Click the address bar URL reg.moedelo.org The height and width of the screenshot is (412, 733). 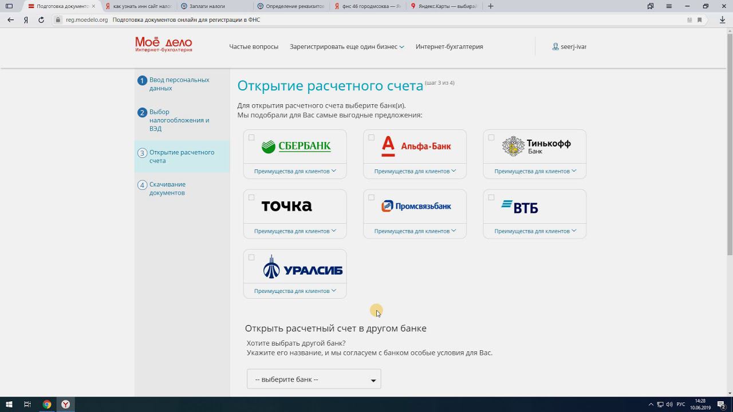click(87, 19)
